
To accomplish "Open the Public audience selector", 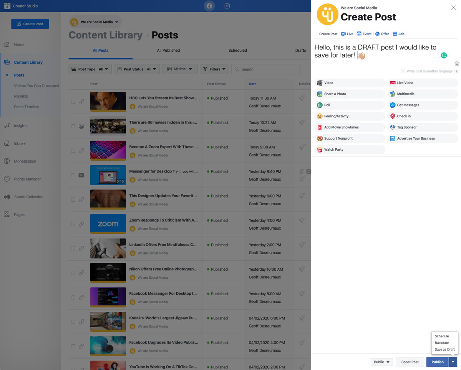I will 381,362.
